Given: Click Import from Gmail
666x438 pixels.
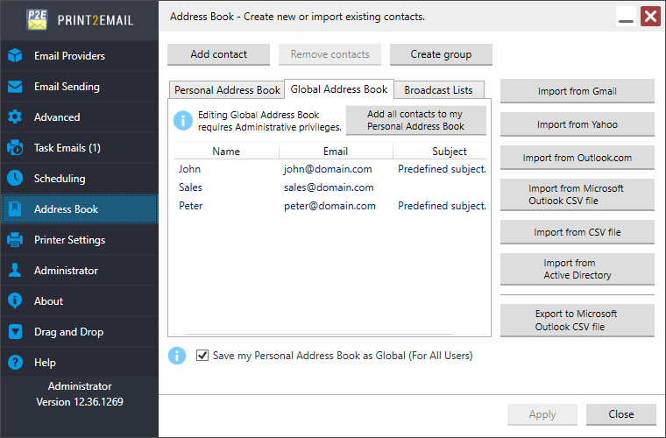Looking at the screenshot, I should coord(577,91).
